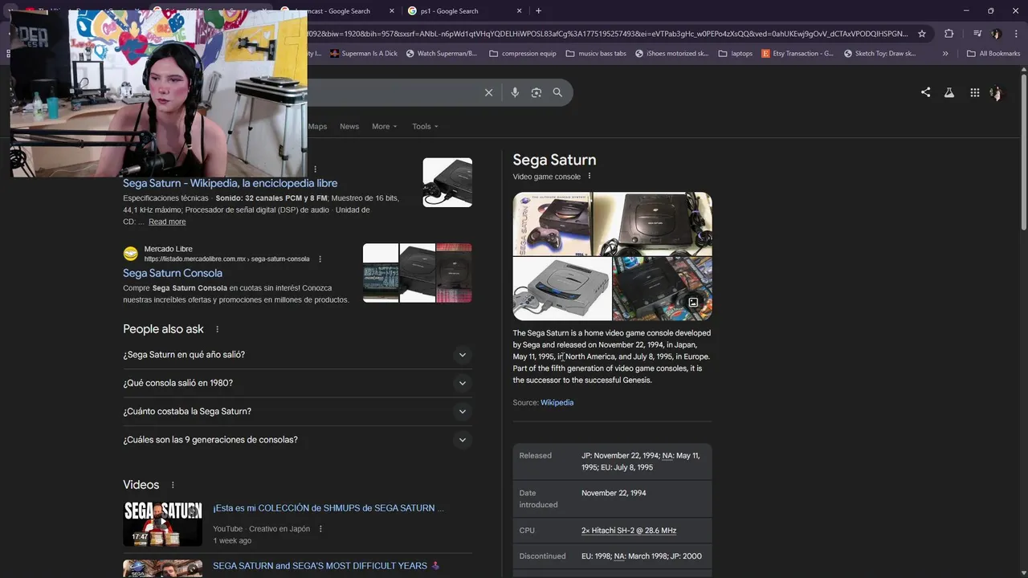Open the Tools dropdown
The height and width of the screenshot is (578, 1028).
click(x=425, y=126)
